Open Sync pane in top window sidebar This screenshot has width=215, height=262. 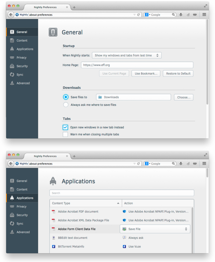22,75
